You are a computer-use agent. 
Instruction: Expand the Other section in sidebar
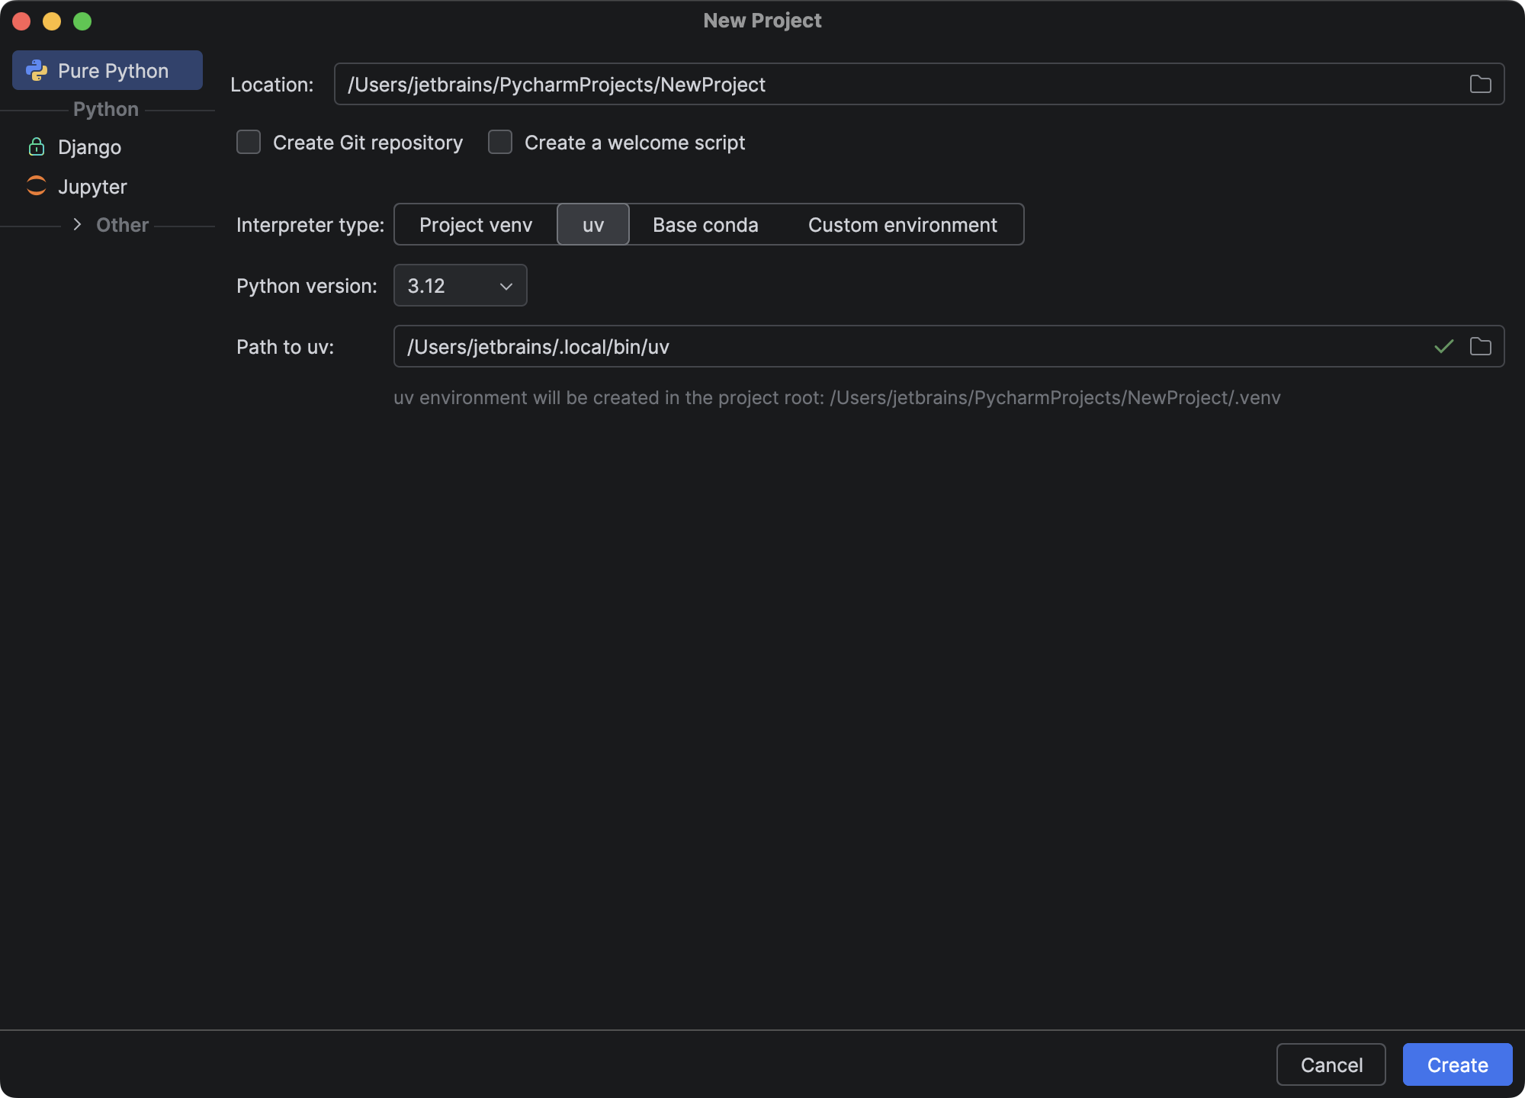76,224
